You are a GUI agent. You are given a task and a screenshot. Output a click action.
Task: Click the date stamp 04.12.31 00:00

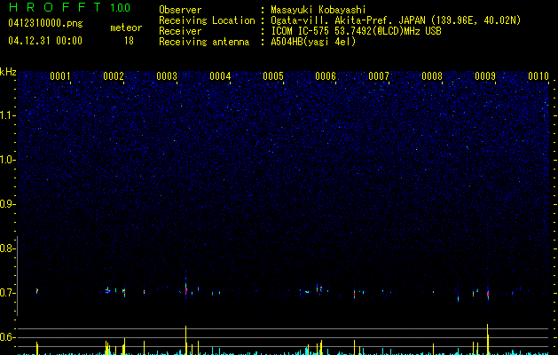[45, 41]
